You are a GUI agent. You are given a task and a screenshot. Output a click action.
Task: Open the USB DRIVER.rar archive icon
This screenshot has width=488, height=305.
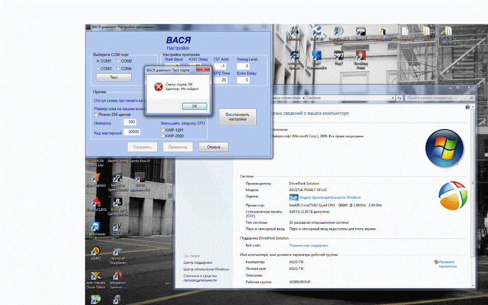pyautogui.click(x=449, y=32)
